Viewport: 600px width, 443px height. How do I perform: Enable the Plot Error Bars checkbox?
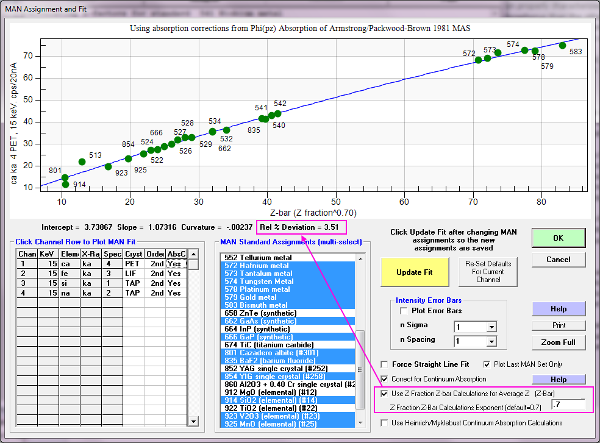point(404,311)
